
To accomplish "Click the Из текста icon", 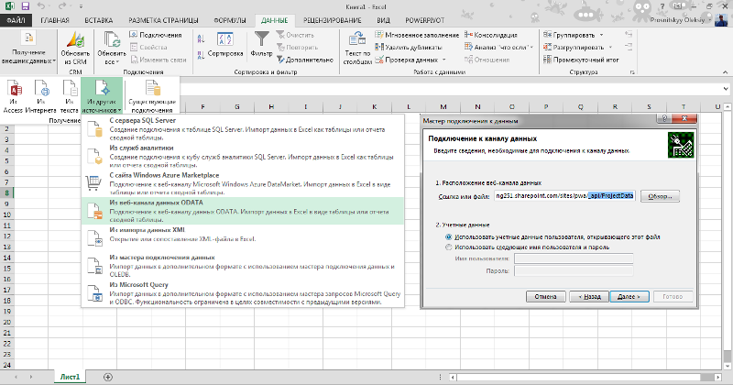I will click(70, 96).
